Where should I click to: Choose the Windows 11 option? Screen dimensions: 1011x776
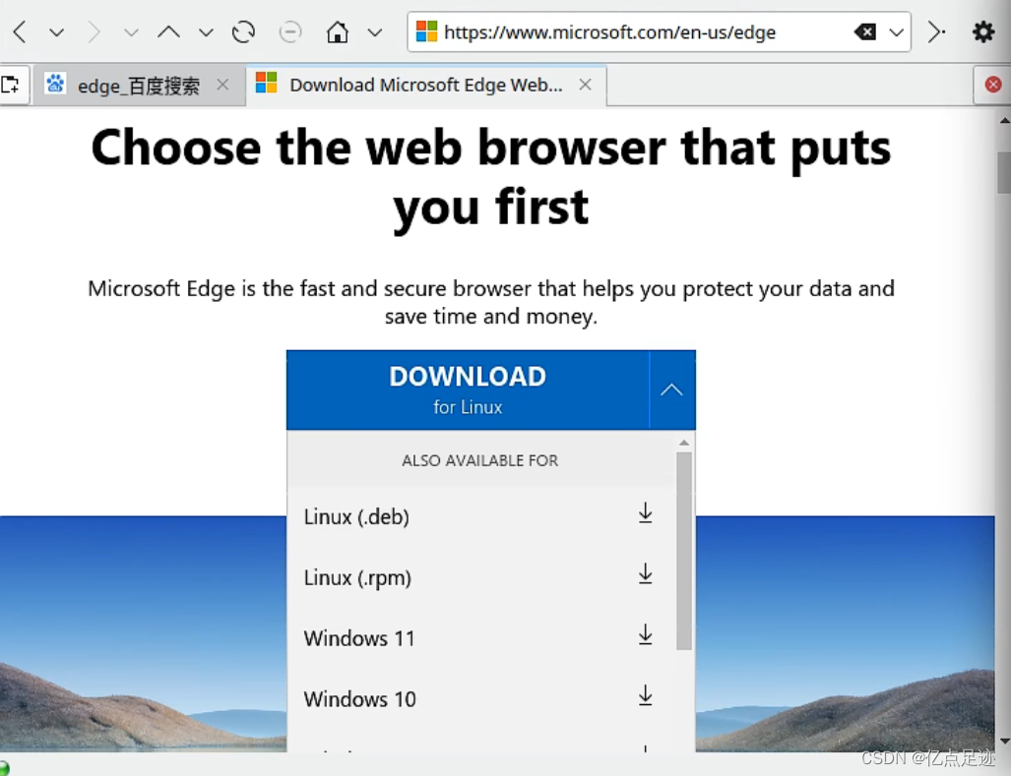click(x=480, y=637)
